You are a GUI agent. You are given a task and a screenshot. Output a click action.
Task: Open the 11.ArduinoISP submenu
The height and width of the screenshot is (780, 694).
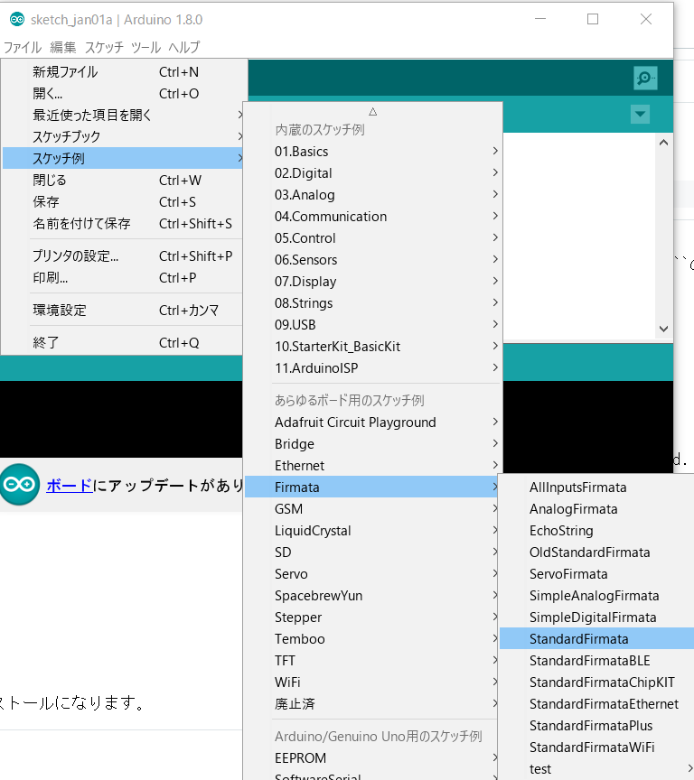pos(372,368)
